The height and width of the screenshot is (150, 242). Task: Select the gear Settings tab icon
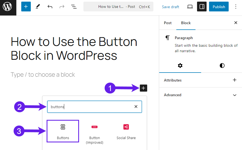pos(180,66)
